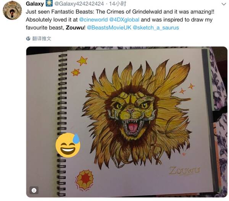Screen dimensions: 229x201
Task: Click the star badge next to Galaxy
Action: point(49,3)
